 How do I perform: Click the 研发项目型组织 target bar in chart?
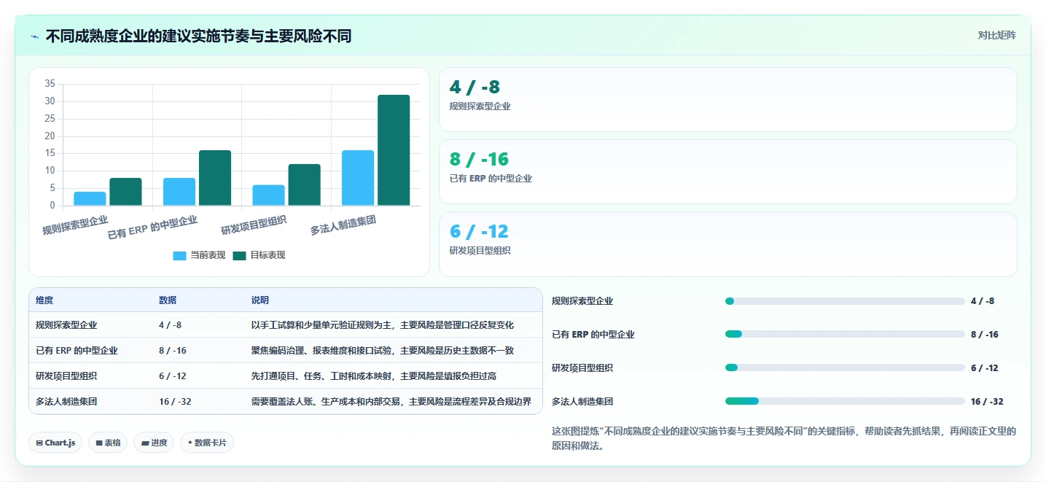pyautogui.click(x=304, y=185)
